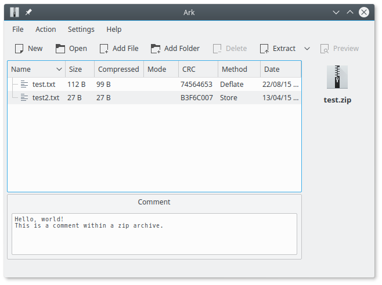Sort by the Compressed column header

[x=118, y=70]
